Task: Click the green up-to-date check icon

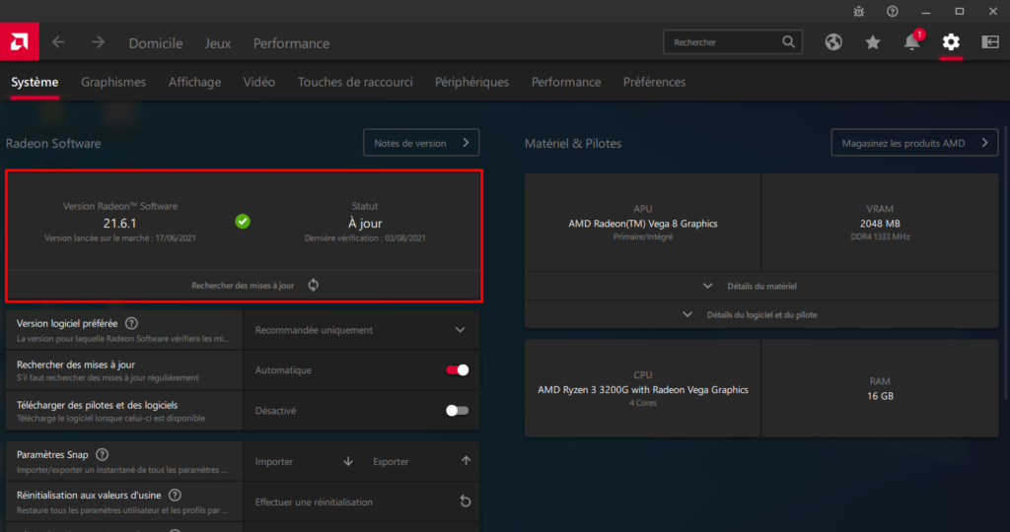Action: pyautogui.click(x=243, y=222)
